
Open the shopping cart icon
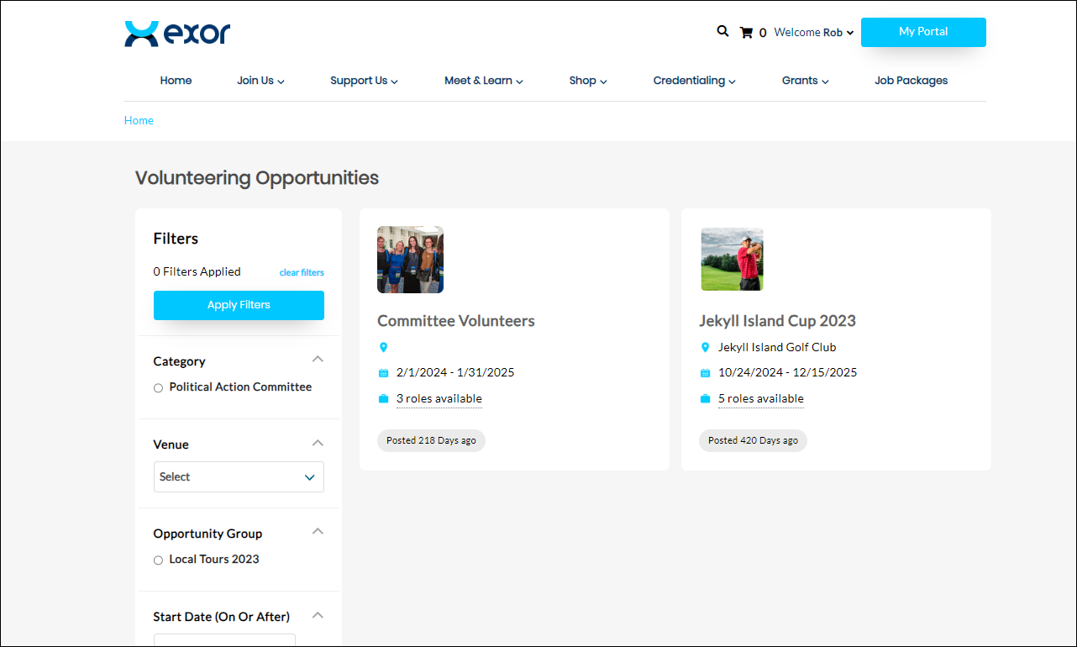click(x=745, y=33)
